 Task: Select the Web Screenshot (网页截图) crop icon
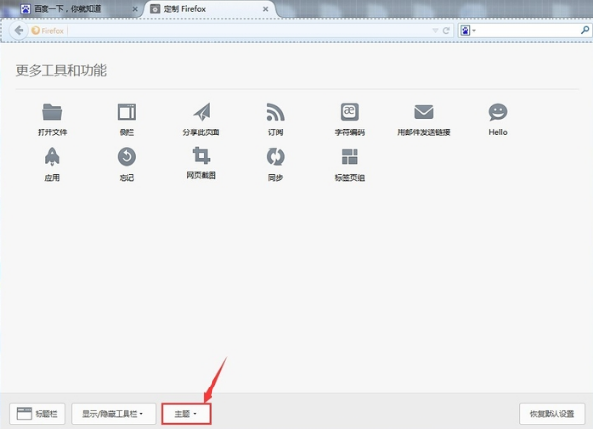pyautogui.click(x=202, y=156)
